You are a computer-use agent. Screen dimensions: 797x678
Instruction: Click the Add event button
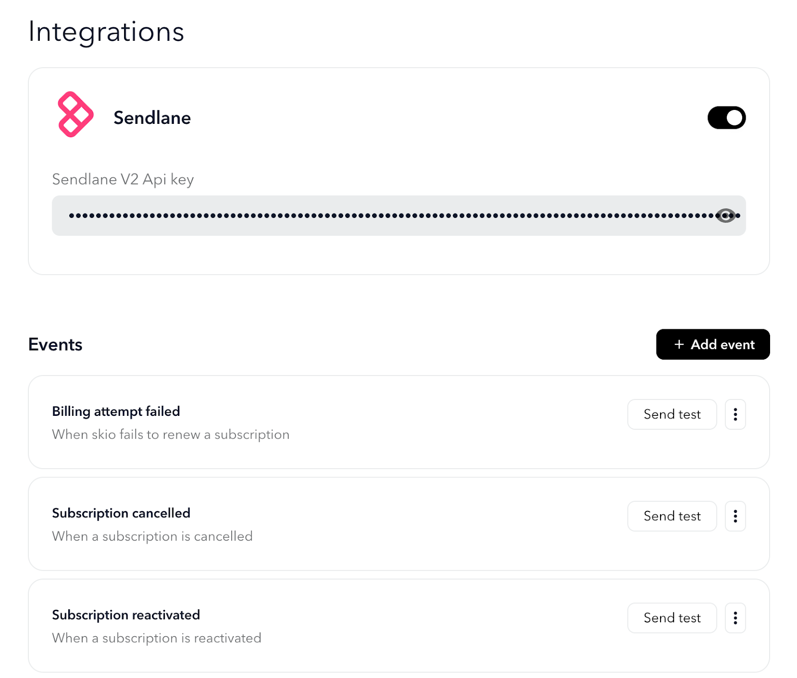pos(713,344)
